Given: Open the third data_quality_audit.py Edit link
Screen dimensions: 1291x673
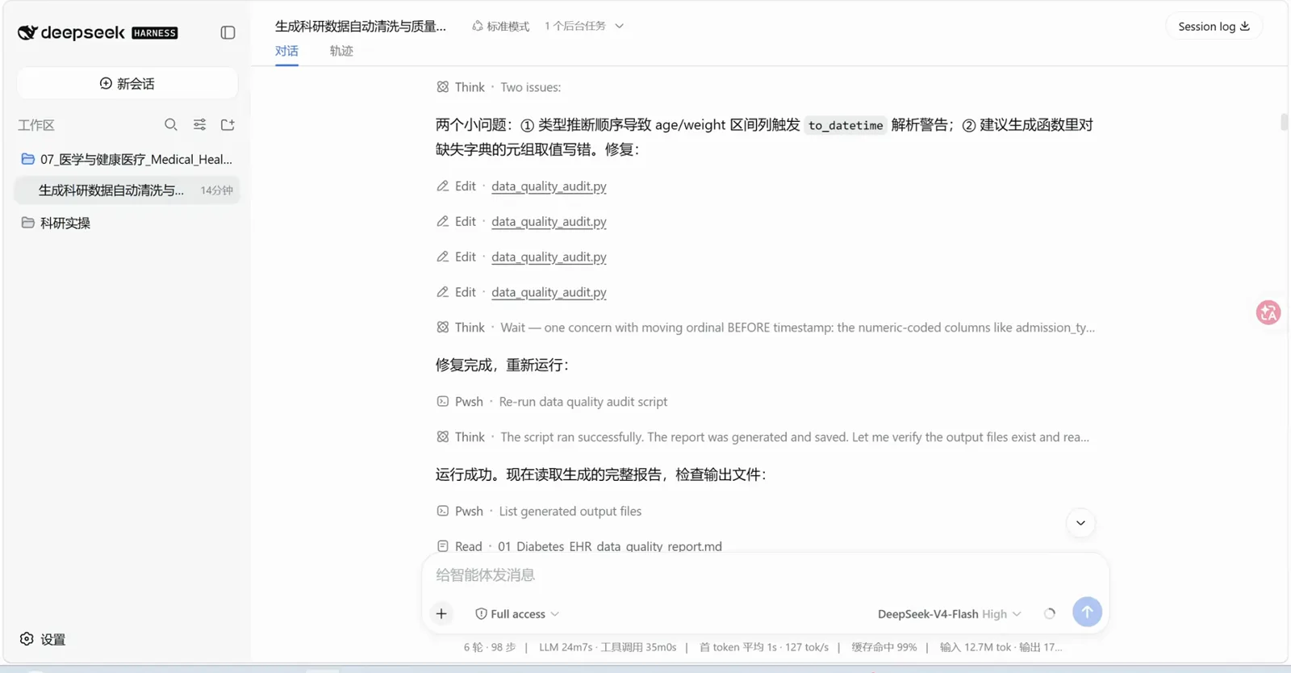Looking at the screenshot, I should pos(549,257).
